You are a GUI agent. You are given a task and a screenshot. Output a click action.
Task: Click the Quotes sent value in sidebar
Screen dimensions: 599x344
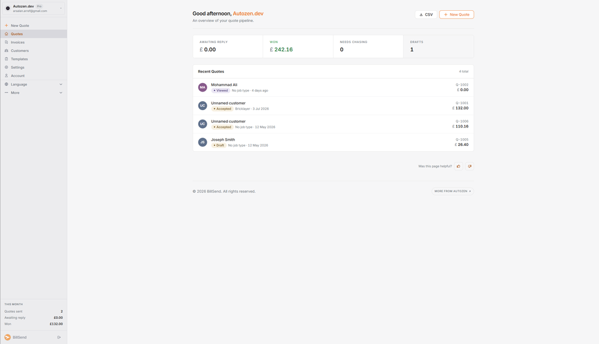coord(62,312)
